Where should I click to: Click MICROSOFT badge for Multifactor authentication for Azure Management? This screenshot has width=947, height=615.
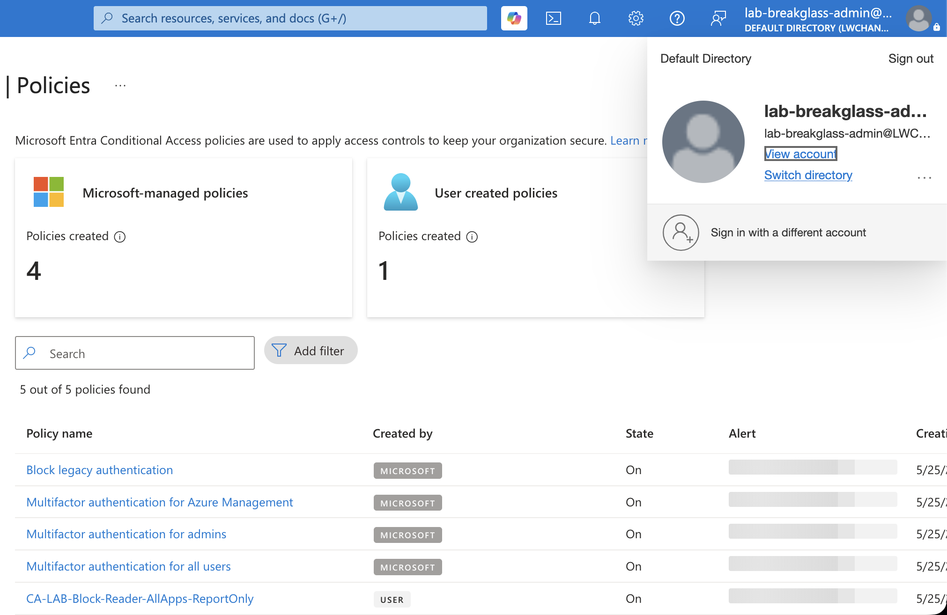click(407, 503)
